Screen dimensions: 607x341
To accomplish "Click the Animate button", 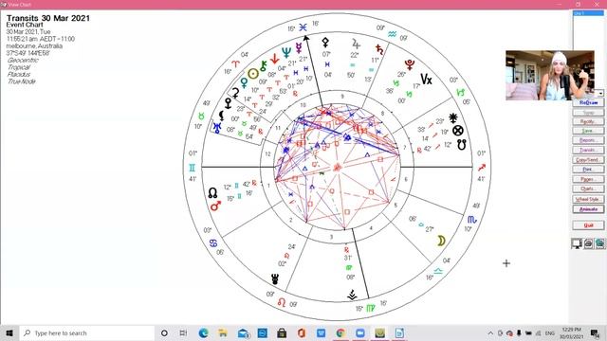I will 588,209.
